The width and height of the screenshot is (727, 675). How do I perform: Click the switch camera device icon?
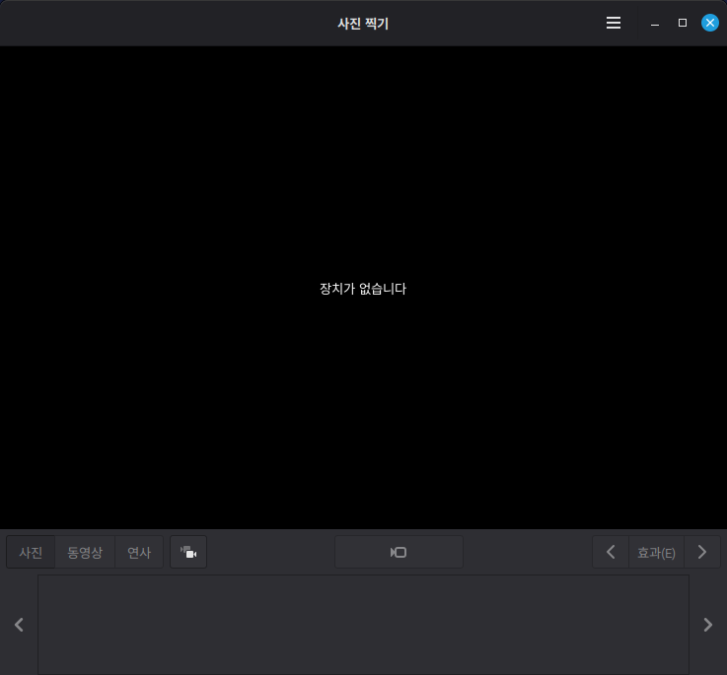tap(188, 553)
